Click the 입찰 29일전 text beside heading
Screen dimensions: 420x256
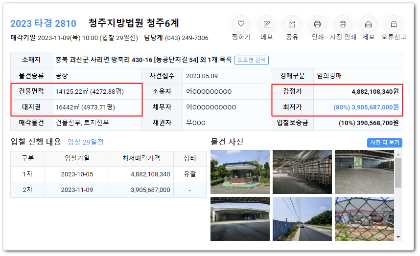point(86,142)
